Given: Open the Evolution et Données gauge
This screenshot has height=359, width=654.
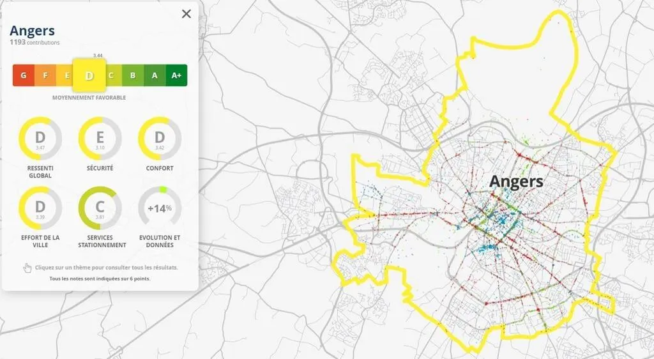Looking at the screenshot, I should 160,208.
